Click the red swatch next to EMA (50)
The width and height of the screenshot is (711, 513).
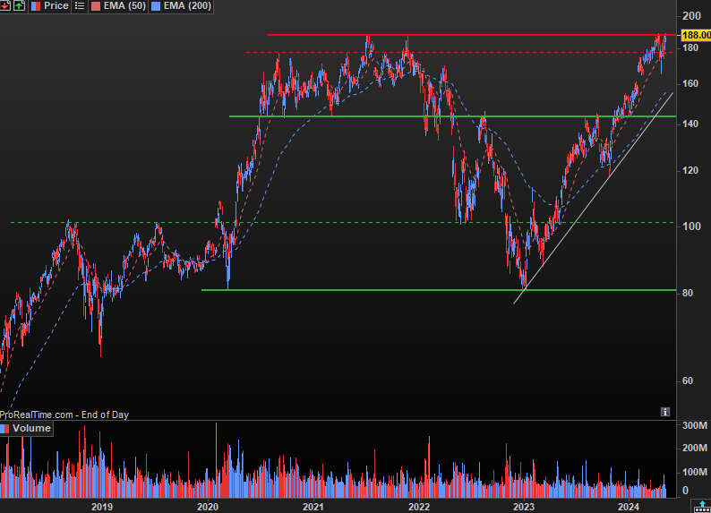click(96, 6)
